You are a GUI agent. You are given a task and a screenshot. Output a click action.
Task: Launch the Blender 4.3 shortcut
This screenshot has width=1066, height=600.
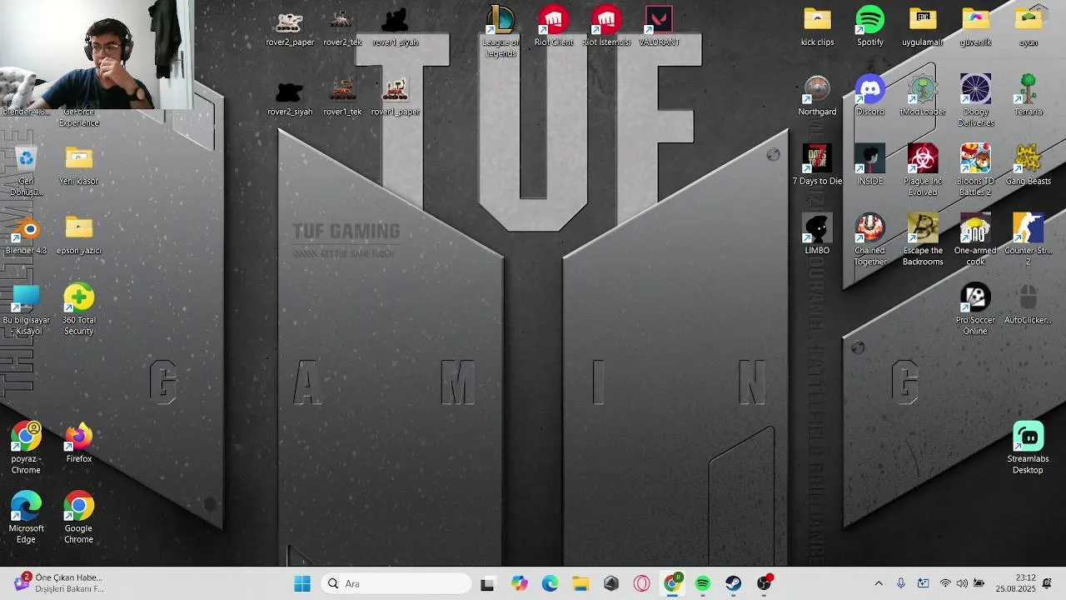pyautogui.click(x=26, y=235)
